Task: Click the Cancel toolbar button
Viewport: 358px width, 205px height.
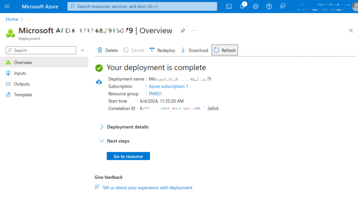Action: click(x=134, y=50)
